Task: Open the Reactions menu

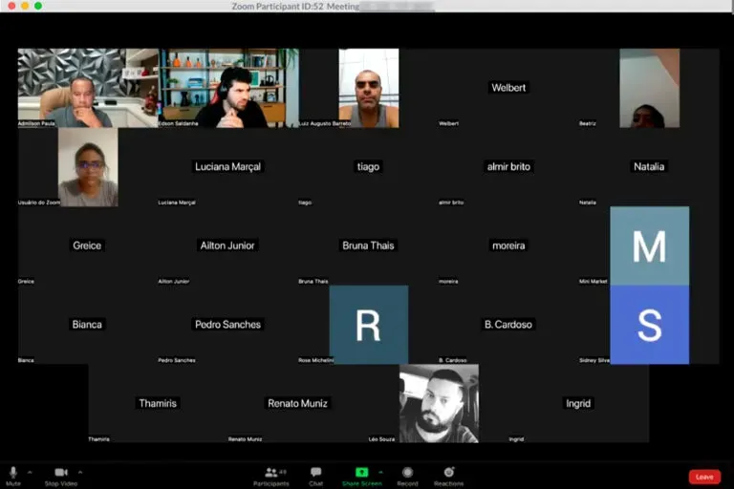Action: pos(448,473)
